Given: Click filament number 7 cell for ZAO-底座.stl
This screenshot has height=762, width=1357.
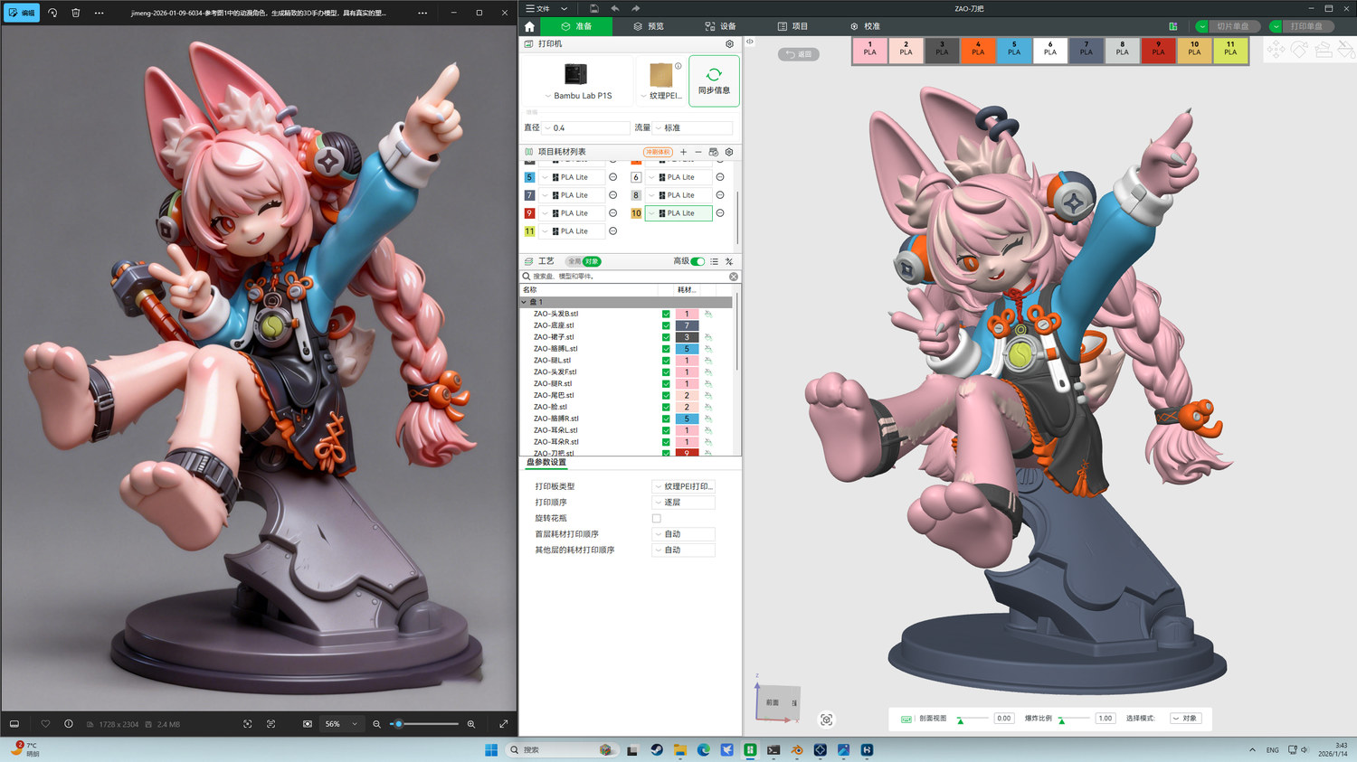Looking at the screenshot, I should pyautogui.click(x=687, y=325).
